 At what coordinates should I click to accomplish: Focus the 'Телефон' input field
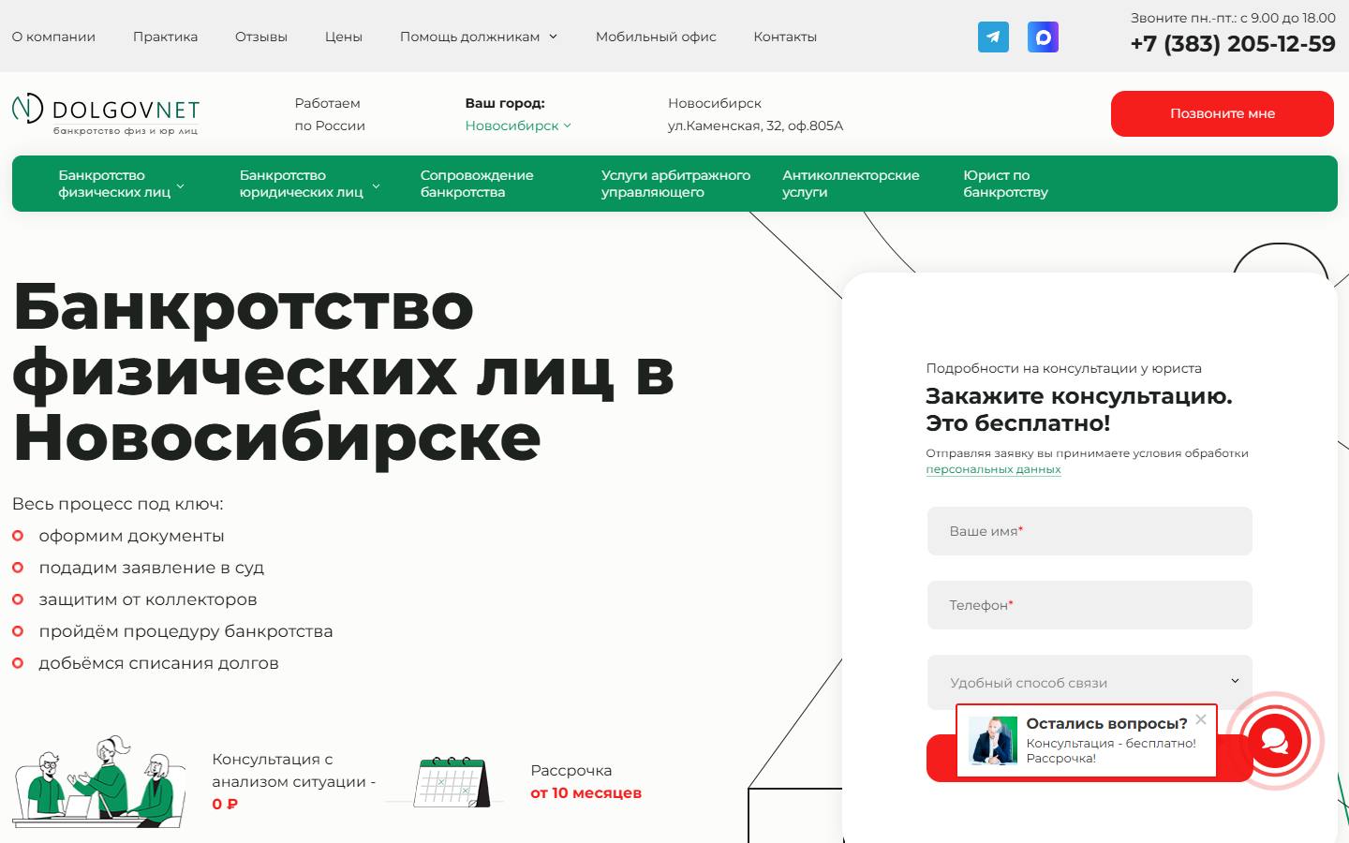click(1090, 605)
